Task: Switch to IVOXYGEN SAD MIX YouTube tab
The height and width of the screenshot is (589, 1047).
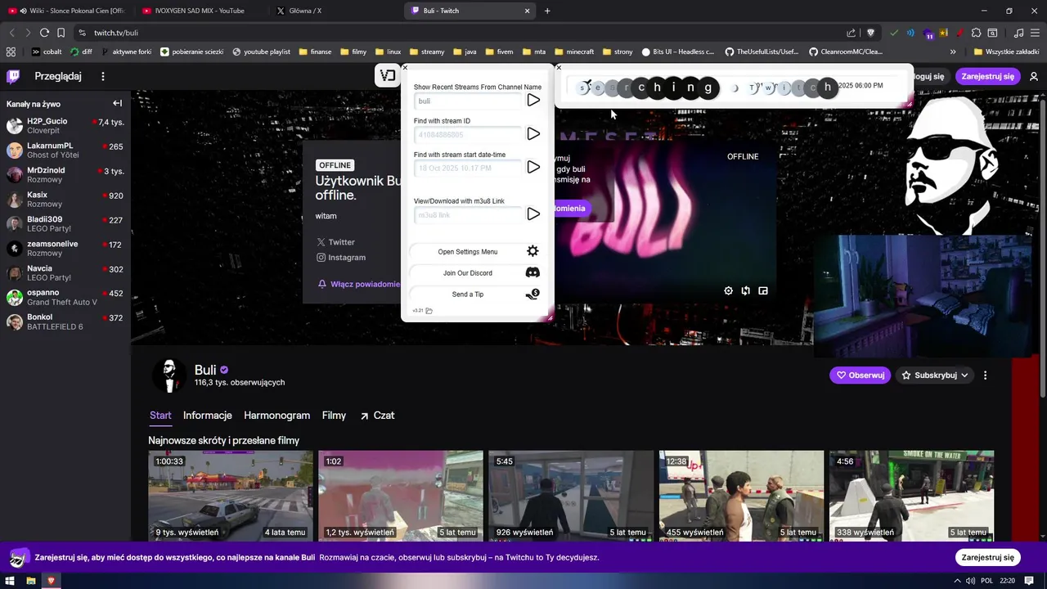Action: pos(200,11)
